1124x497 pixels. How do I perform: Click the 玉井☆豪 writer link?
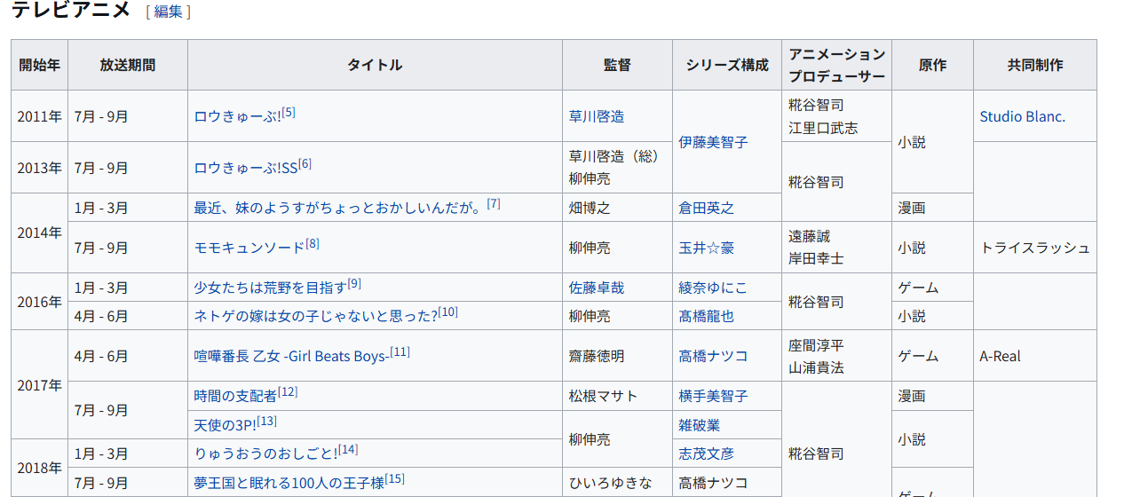click(706, 248)
